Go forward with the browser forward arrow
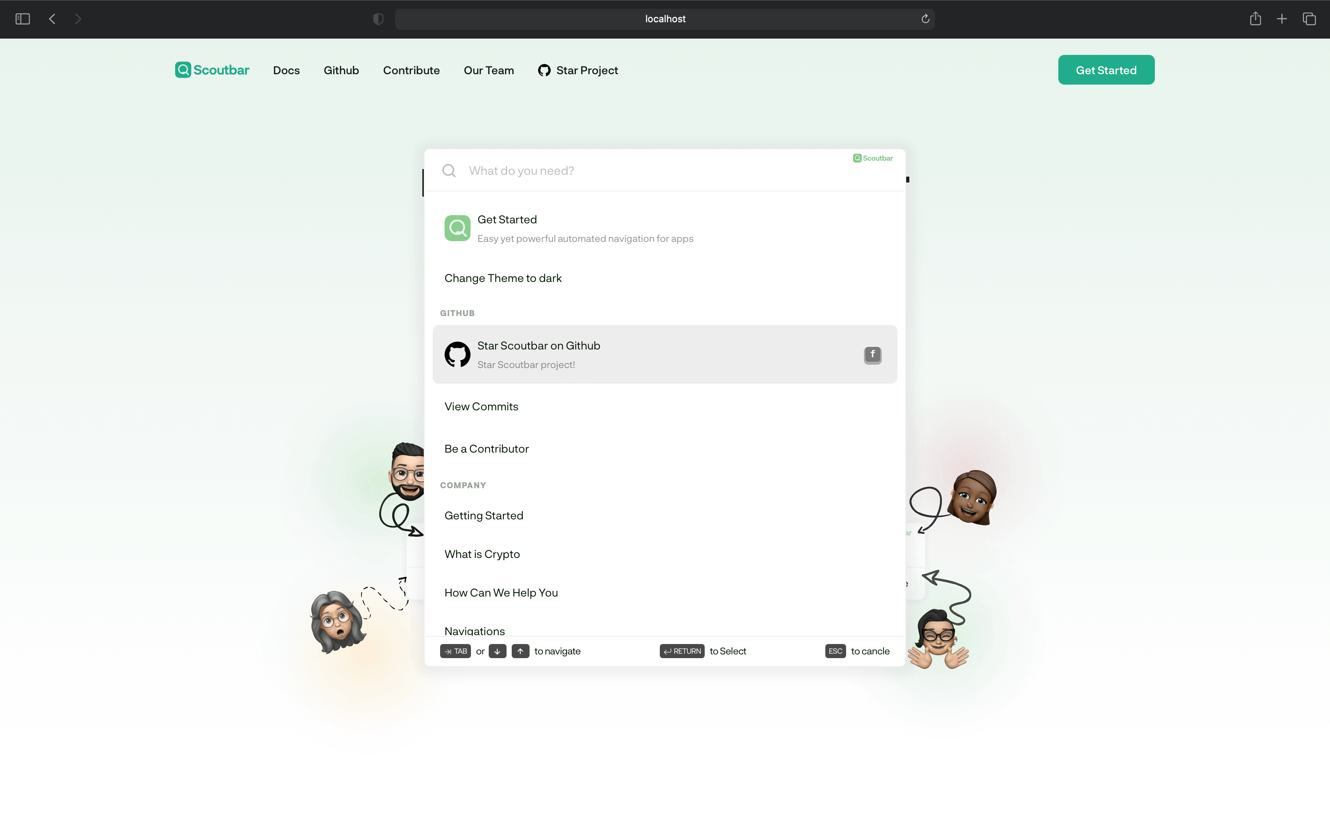This screenshot has height=831, width=1330. pos(78,19)
